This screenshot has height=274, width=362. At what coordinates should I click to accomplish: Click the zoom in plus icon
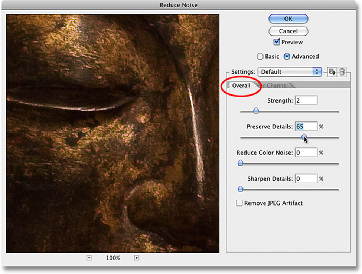click(x=136, y=258)
